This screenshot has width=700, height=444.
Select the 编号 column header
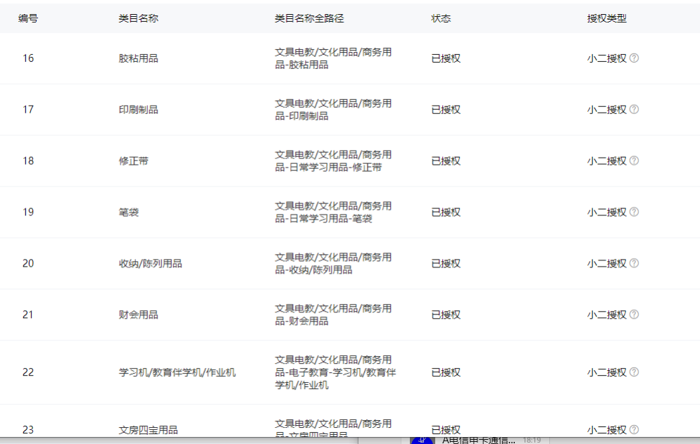tap(28, 18)
